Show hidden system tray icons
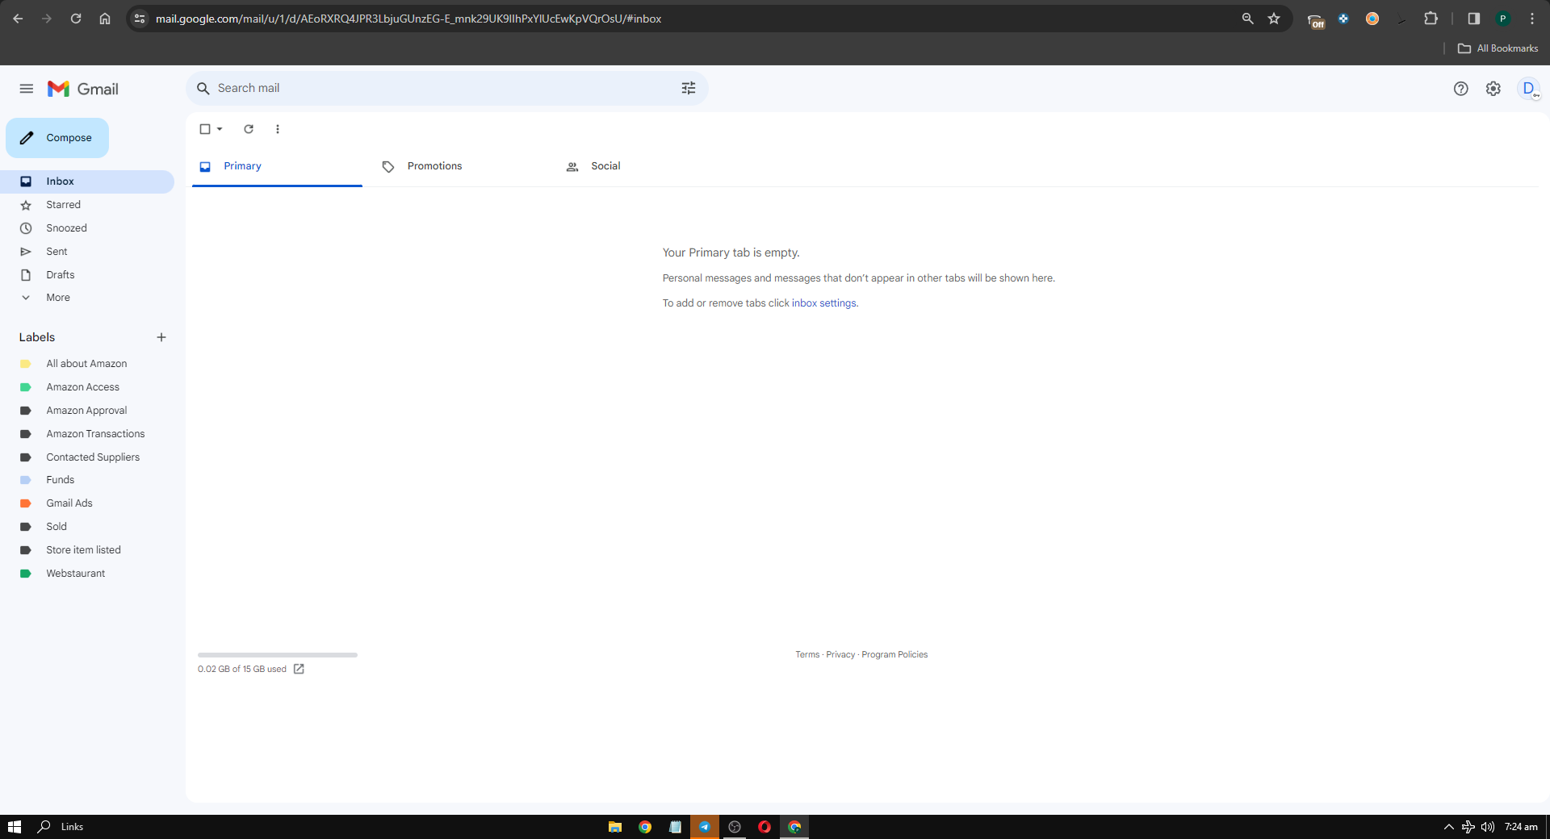 tap(1449, 827)
